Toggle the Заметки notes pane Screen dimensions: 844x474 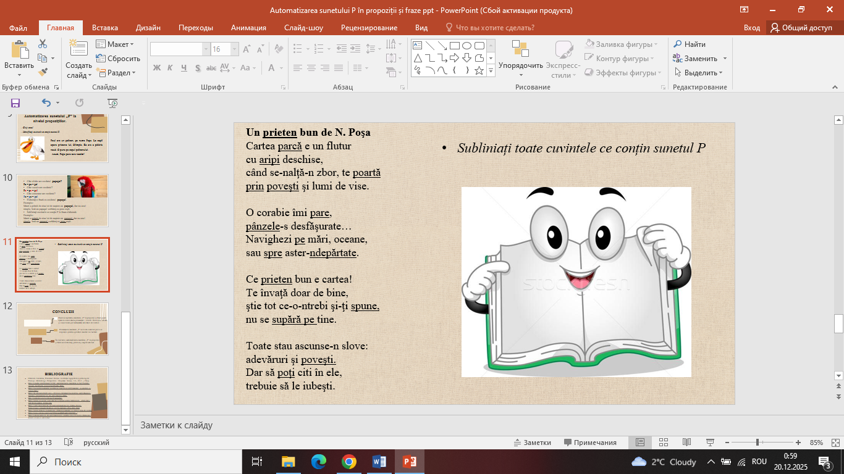click(532, 443)
